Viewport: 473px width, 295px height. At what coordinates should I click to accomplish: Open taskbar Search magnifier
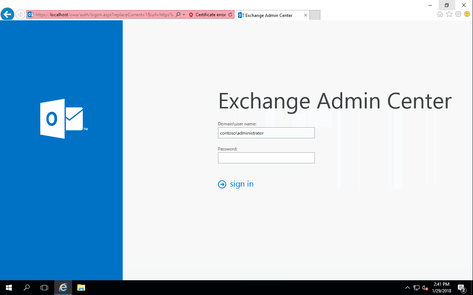click(27, 288)
